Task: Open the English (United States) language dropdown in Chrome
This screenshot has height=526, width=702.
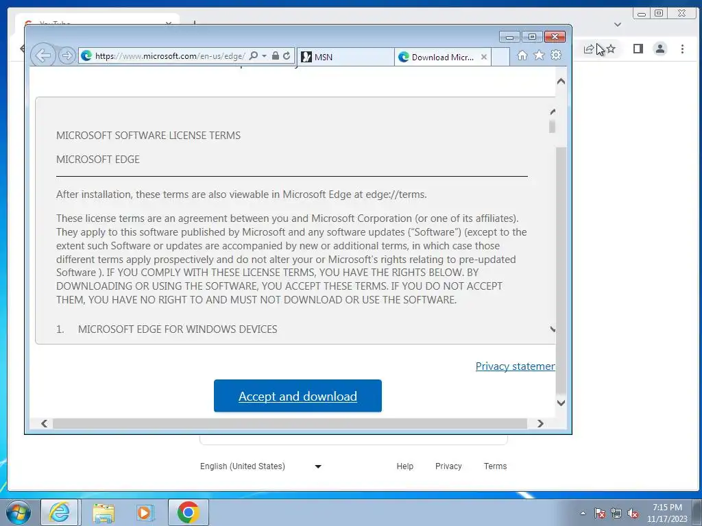Action: [x=261, y=466]
